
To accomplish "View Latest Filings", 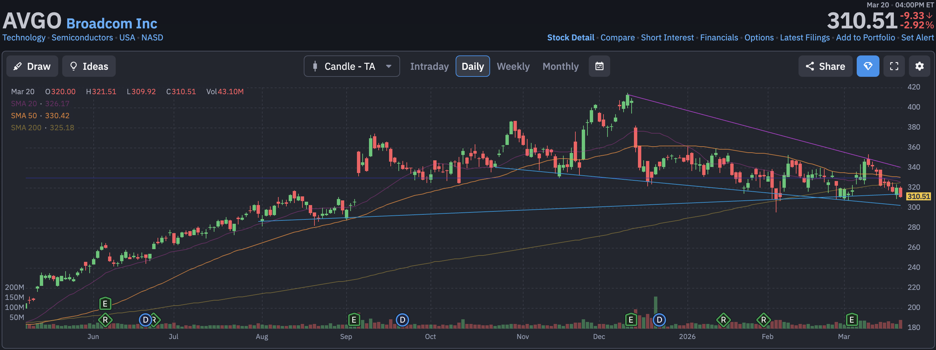I will coord(805,37).
